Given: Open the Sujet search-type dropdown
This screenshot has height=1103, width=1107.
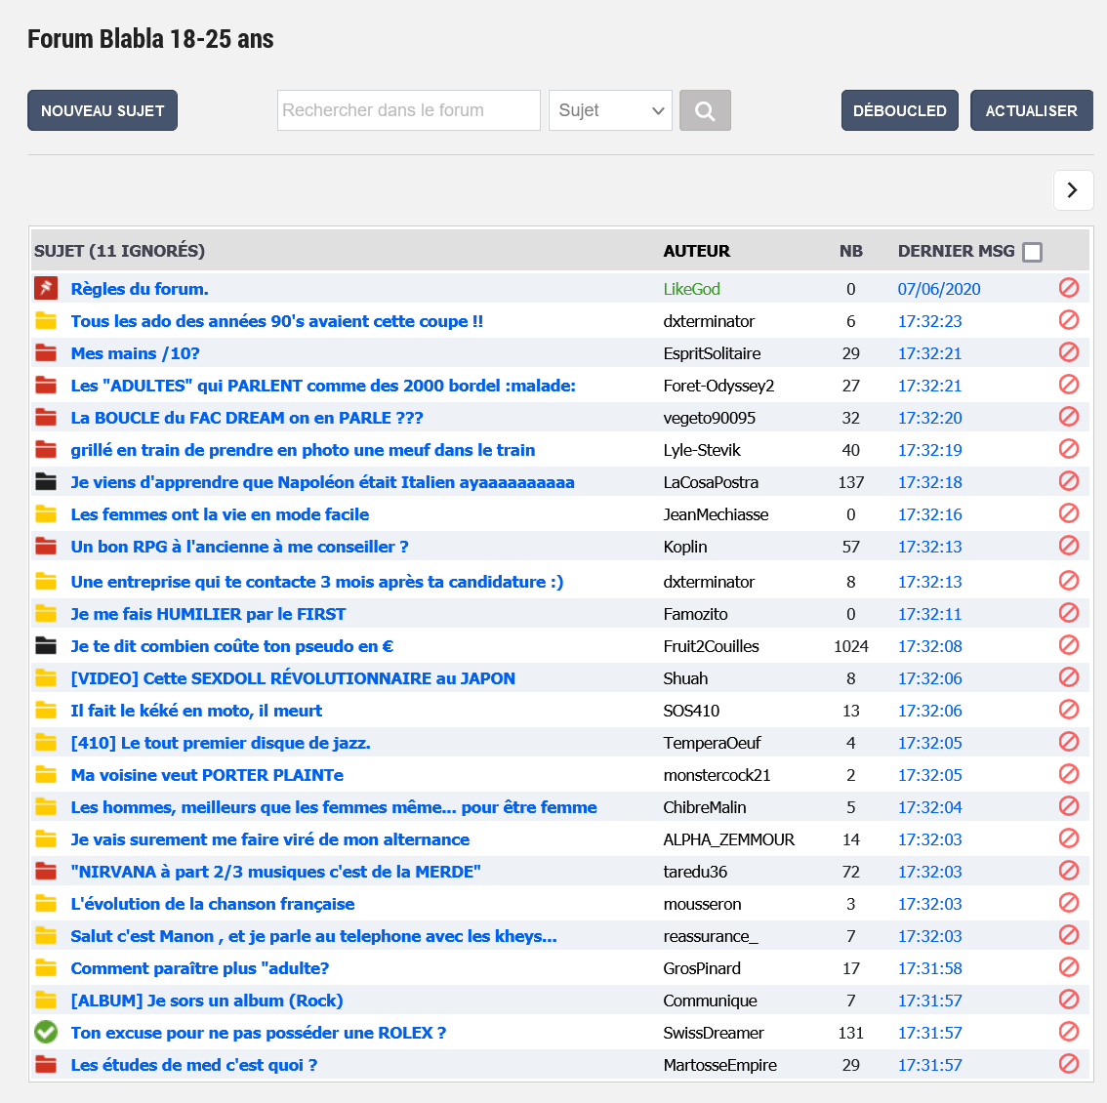Looking at the screenshot, I should pyautogui.click(x=610, y=110).
